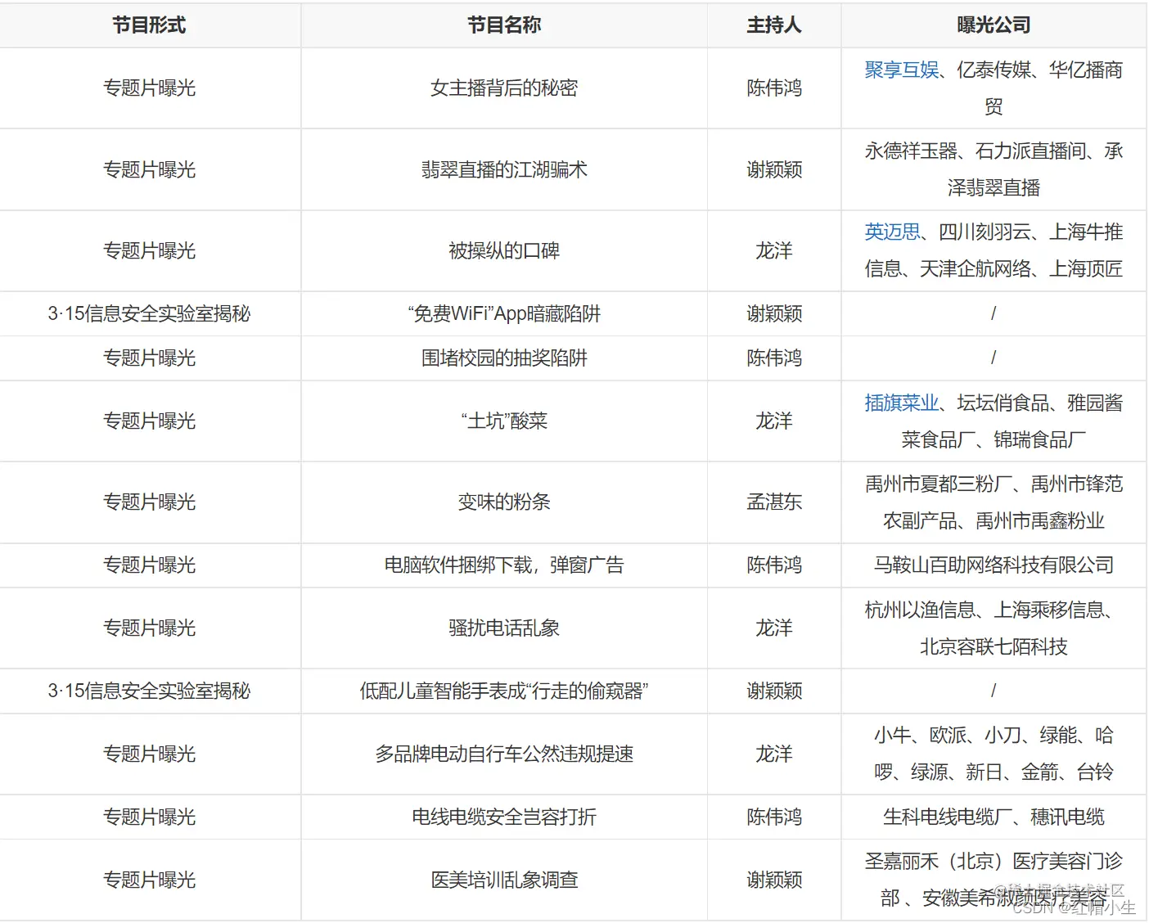
Task: Follow the 插旗菜业 hyperlink
Action: coord(902,403)
